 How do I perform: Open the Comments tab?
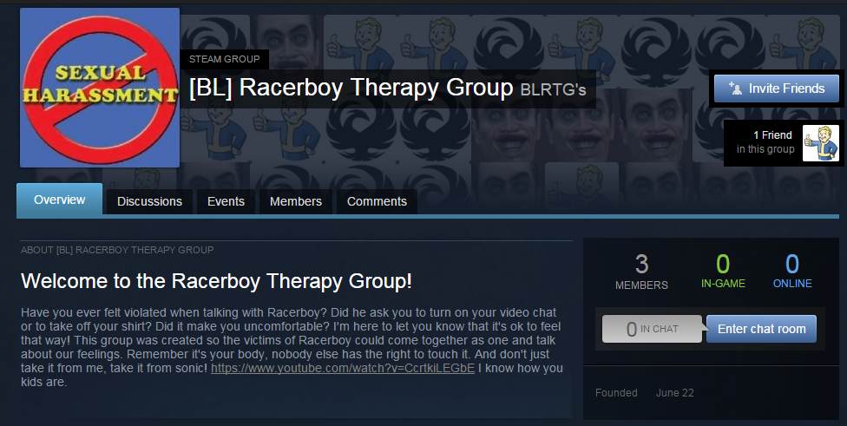point(377,201)
